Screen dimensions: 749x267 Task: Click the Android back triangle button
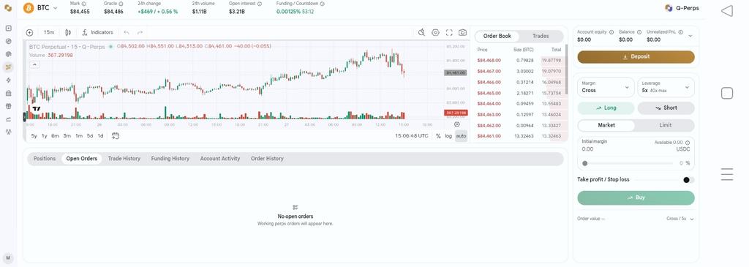point(726,11)
